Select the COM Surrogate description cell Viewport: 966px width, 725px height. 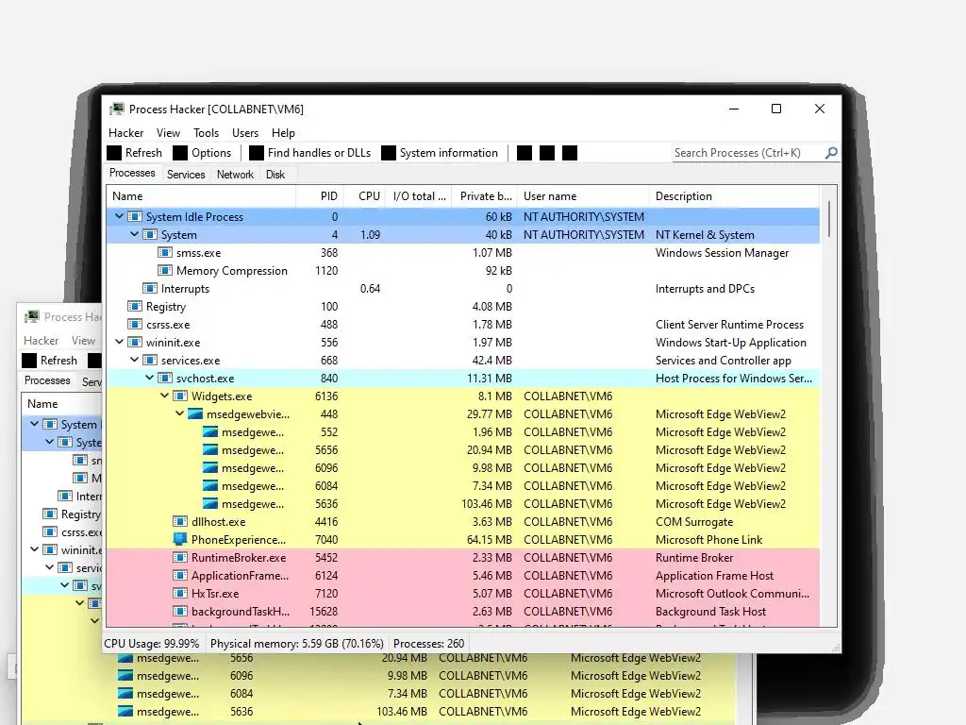(694, 521)
